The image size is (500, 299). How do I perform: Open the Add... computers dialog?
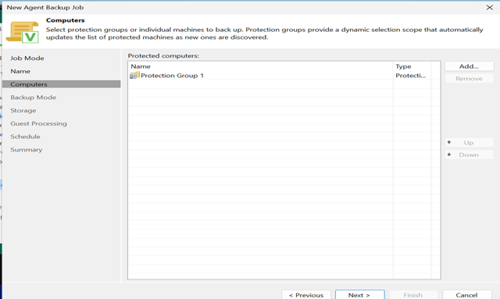click(469, 66)
